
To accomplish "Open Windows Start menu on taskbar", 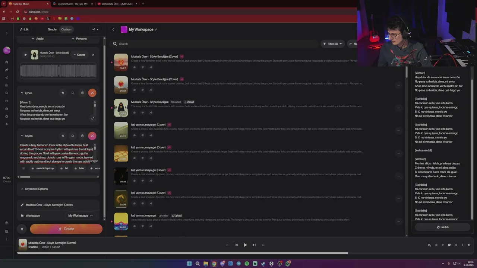I will 189,264.
